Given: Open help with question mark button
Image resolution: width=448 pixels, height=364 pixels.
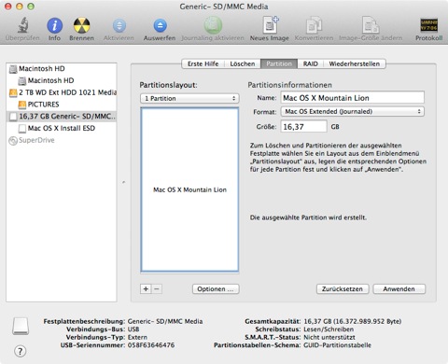Looking at the screenshot, I should (21, 351).
